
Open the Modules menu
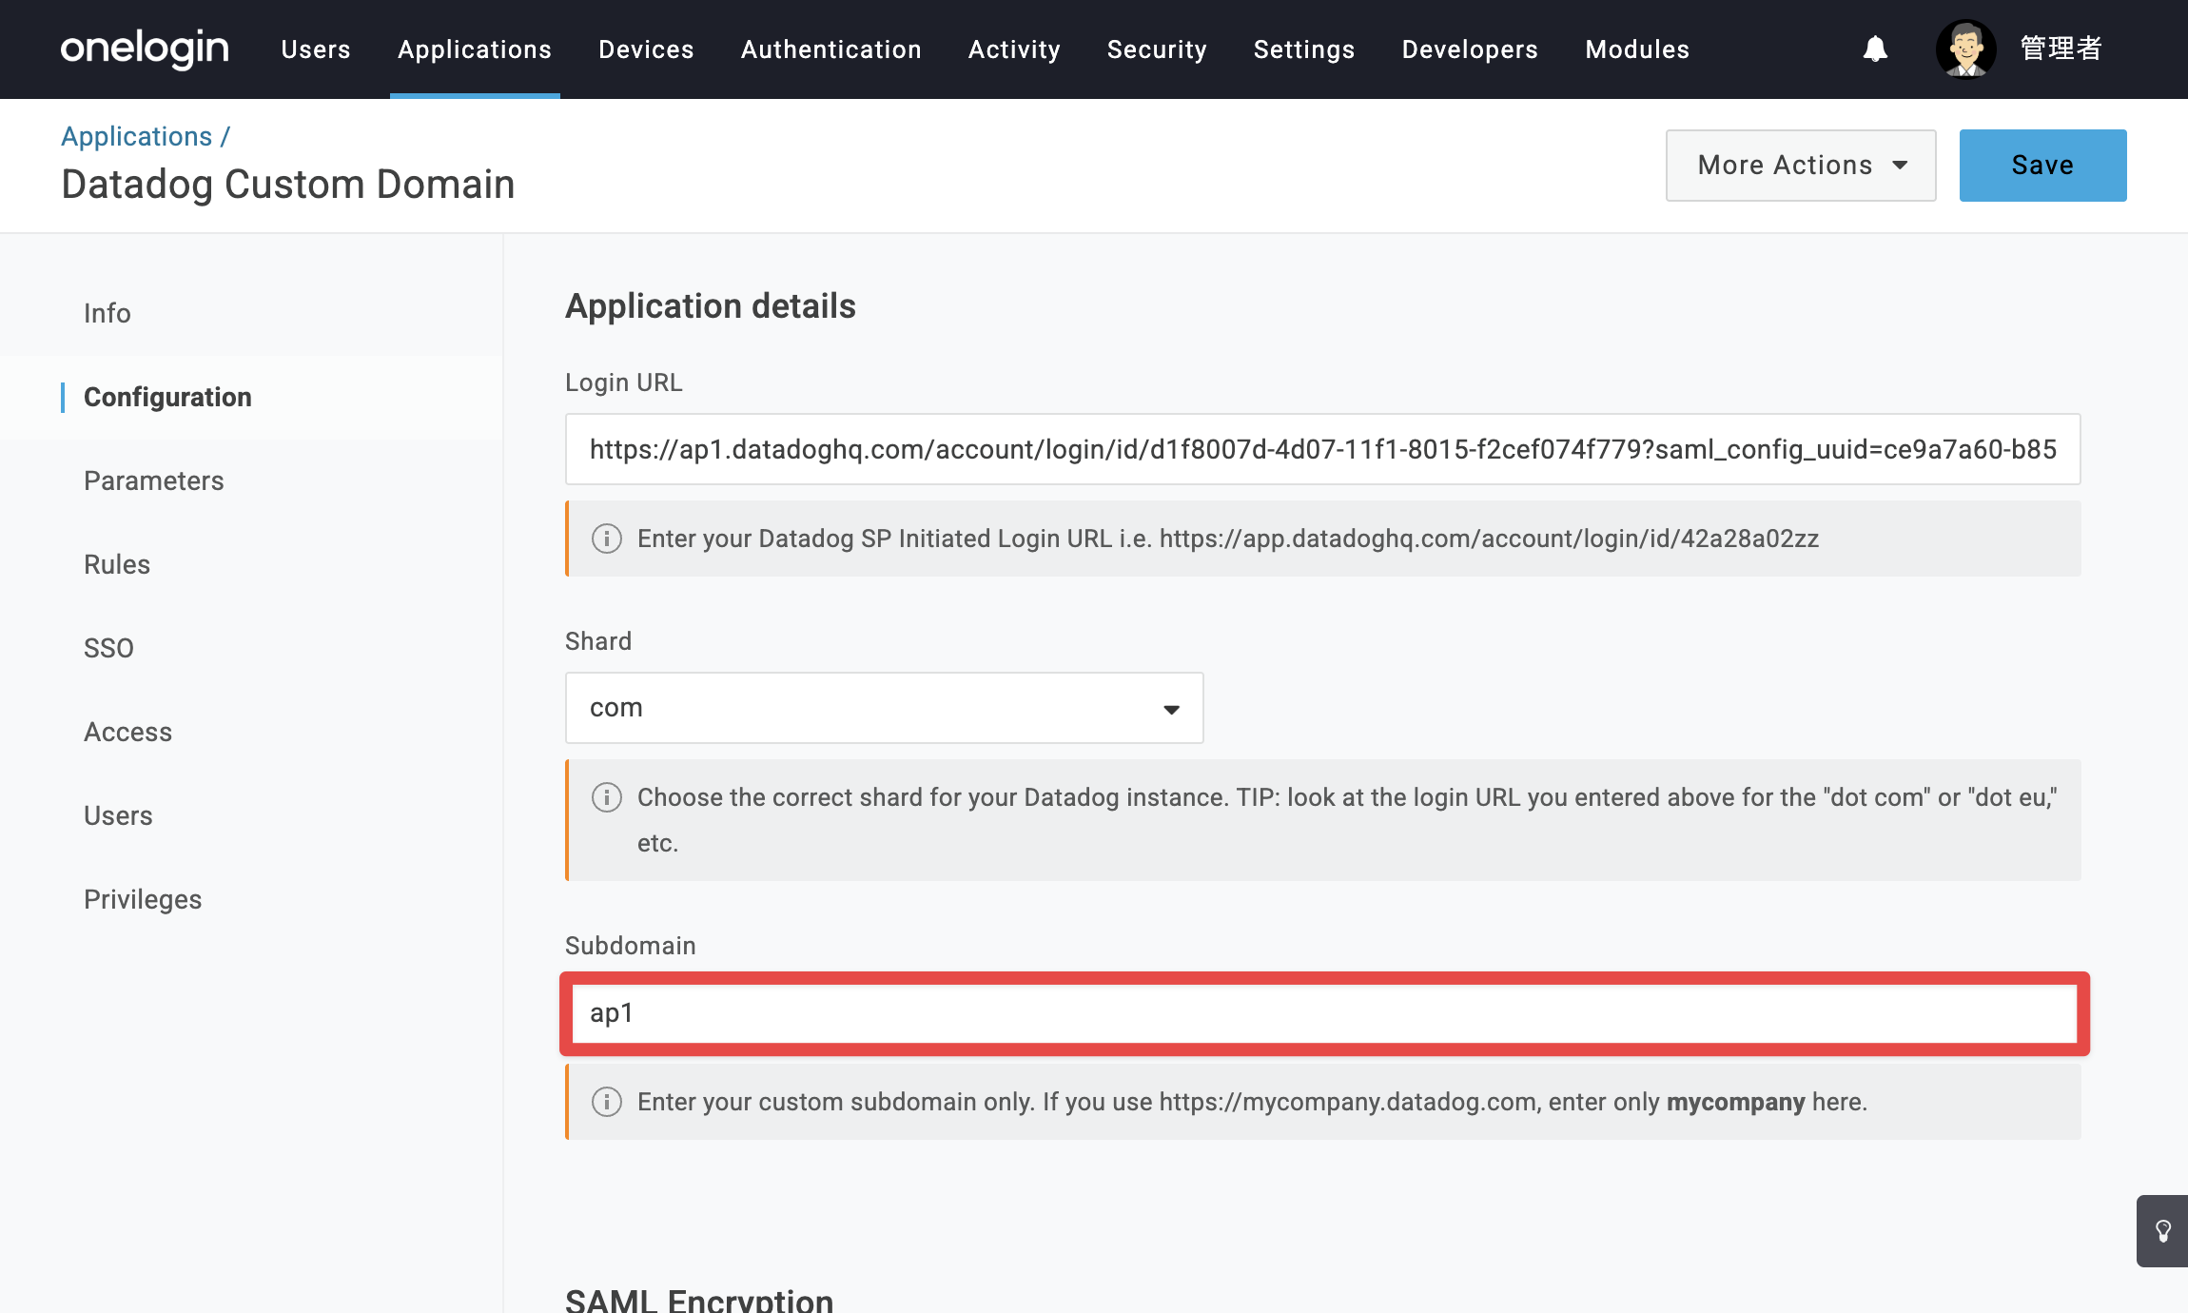[1637, 49]
